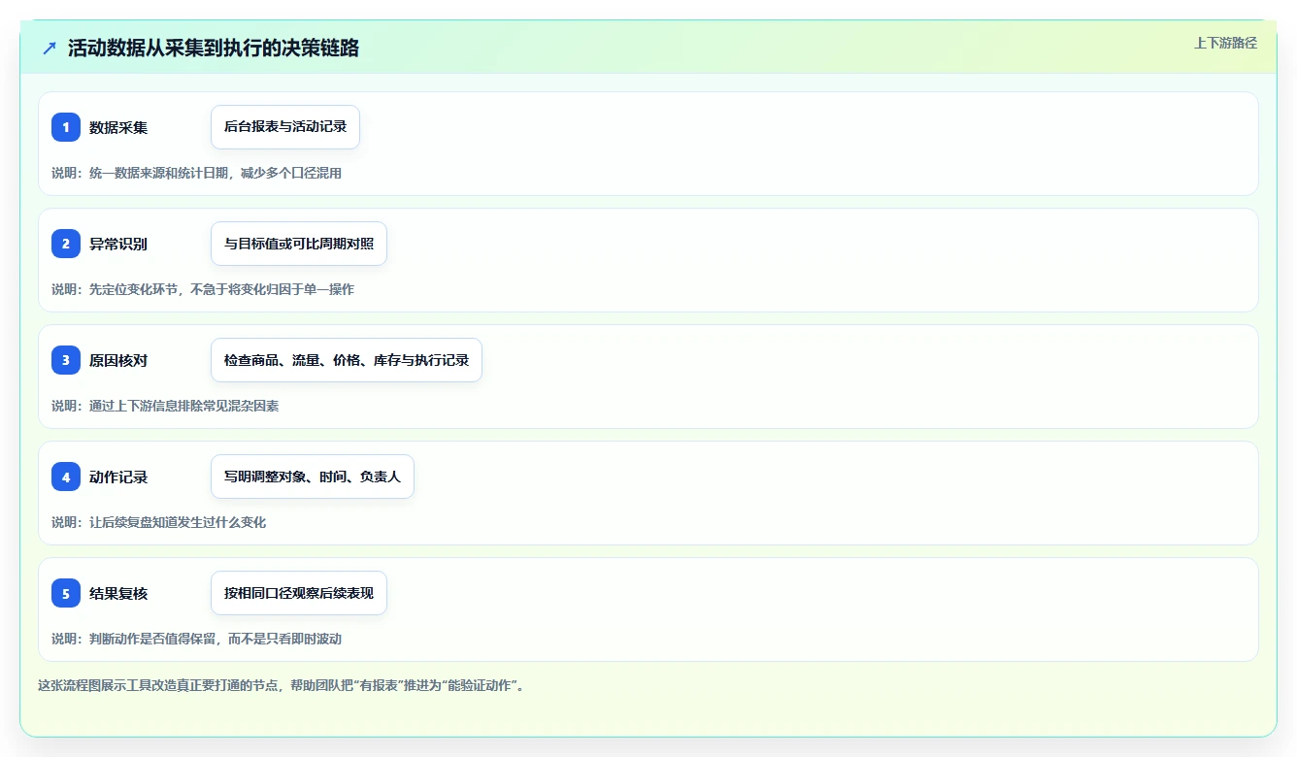
Task: Click the 原因核对 step label
Action: point(118,360)
